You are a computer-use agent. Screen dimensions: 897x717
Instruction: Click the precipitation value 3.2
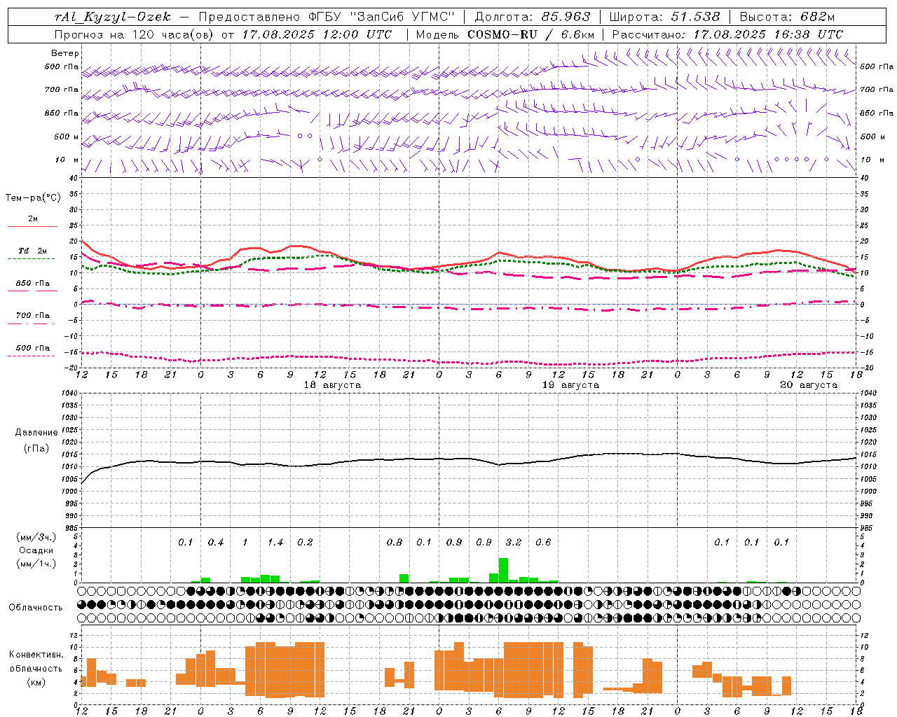click(x=514, y=542)
